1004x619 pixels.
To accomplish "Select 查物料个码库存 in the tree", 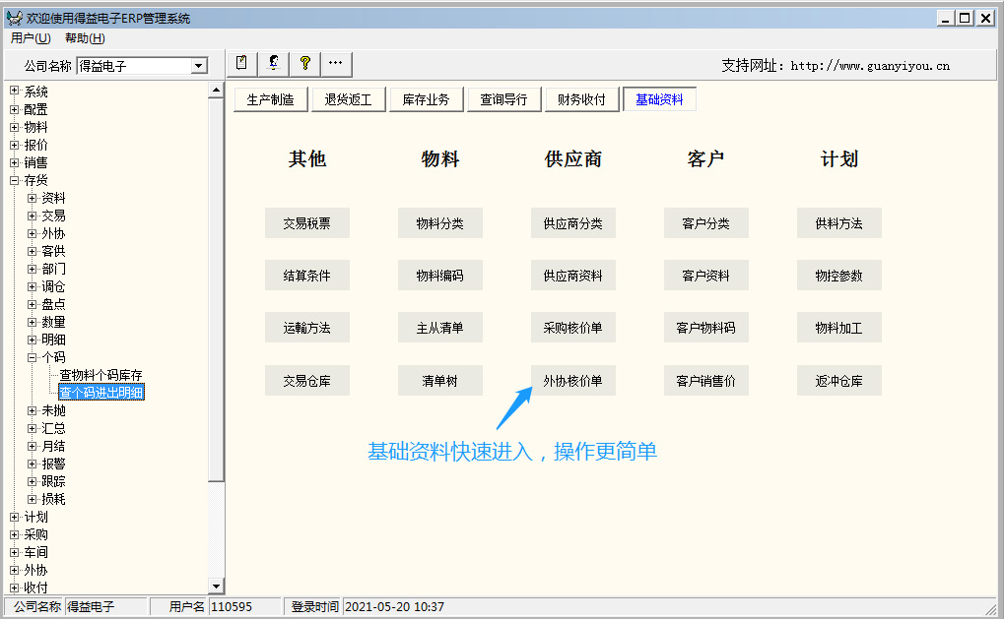I will (100, 375).
